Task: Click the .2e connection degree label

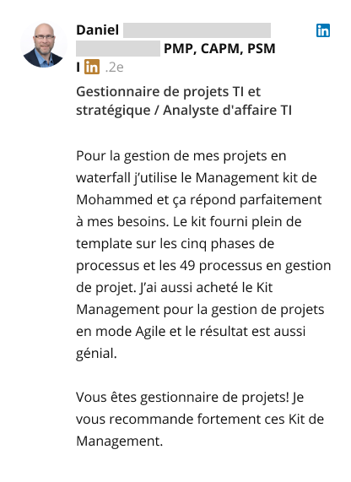Action: [115, 68]
